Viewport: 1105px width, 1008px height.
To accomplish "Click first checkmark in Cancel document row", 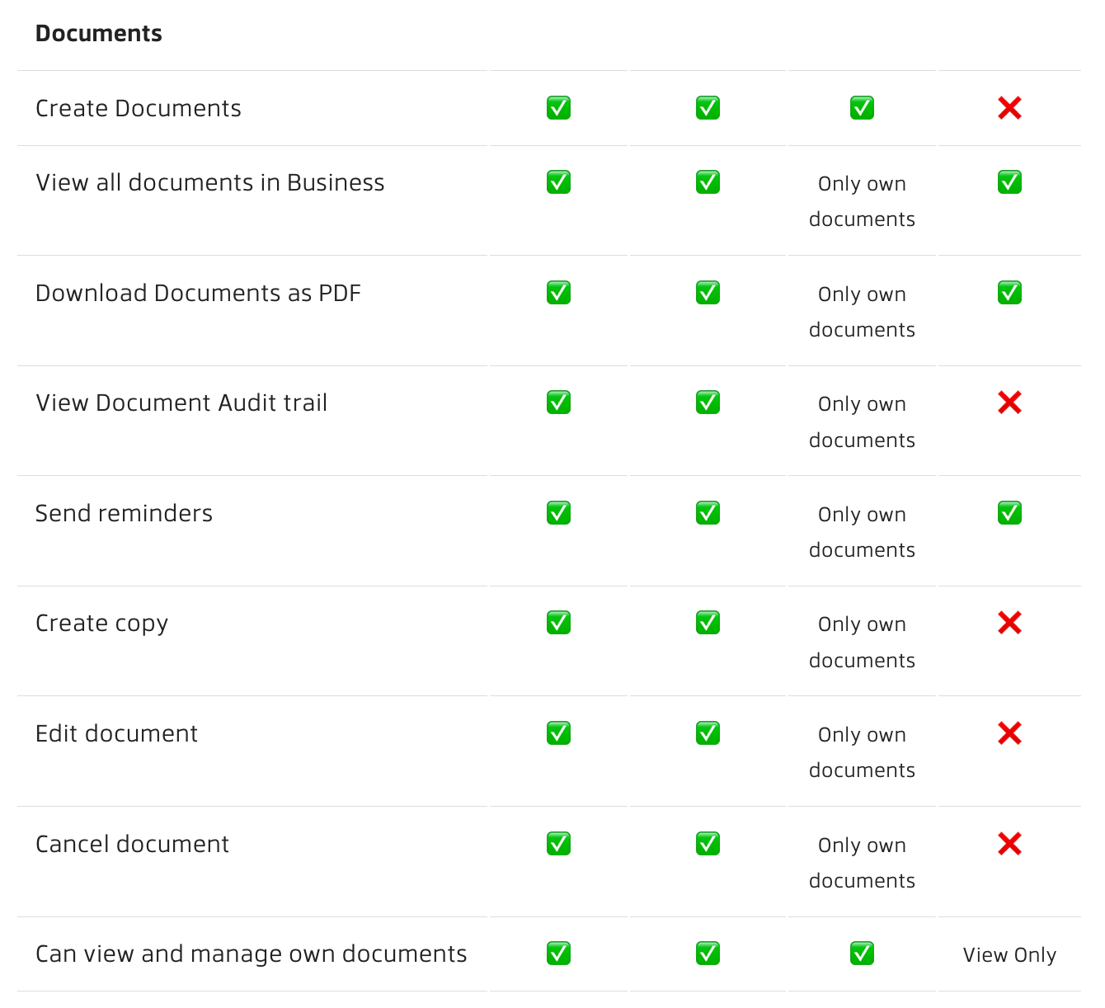I will 558,844.
